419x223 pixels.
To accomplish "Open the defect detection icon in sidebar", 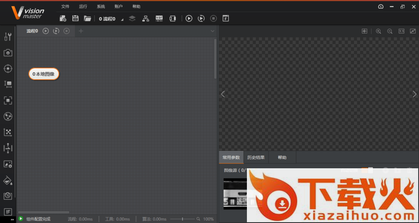I will 8,196.
